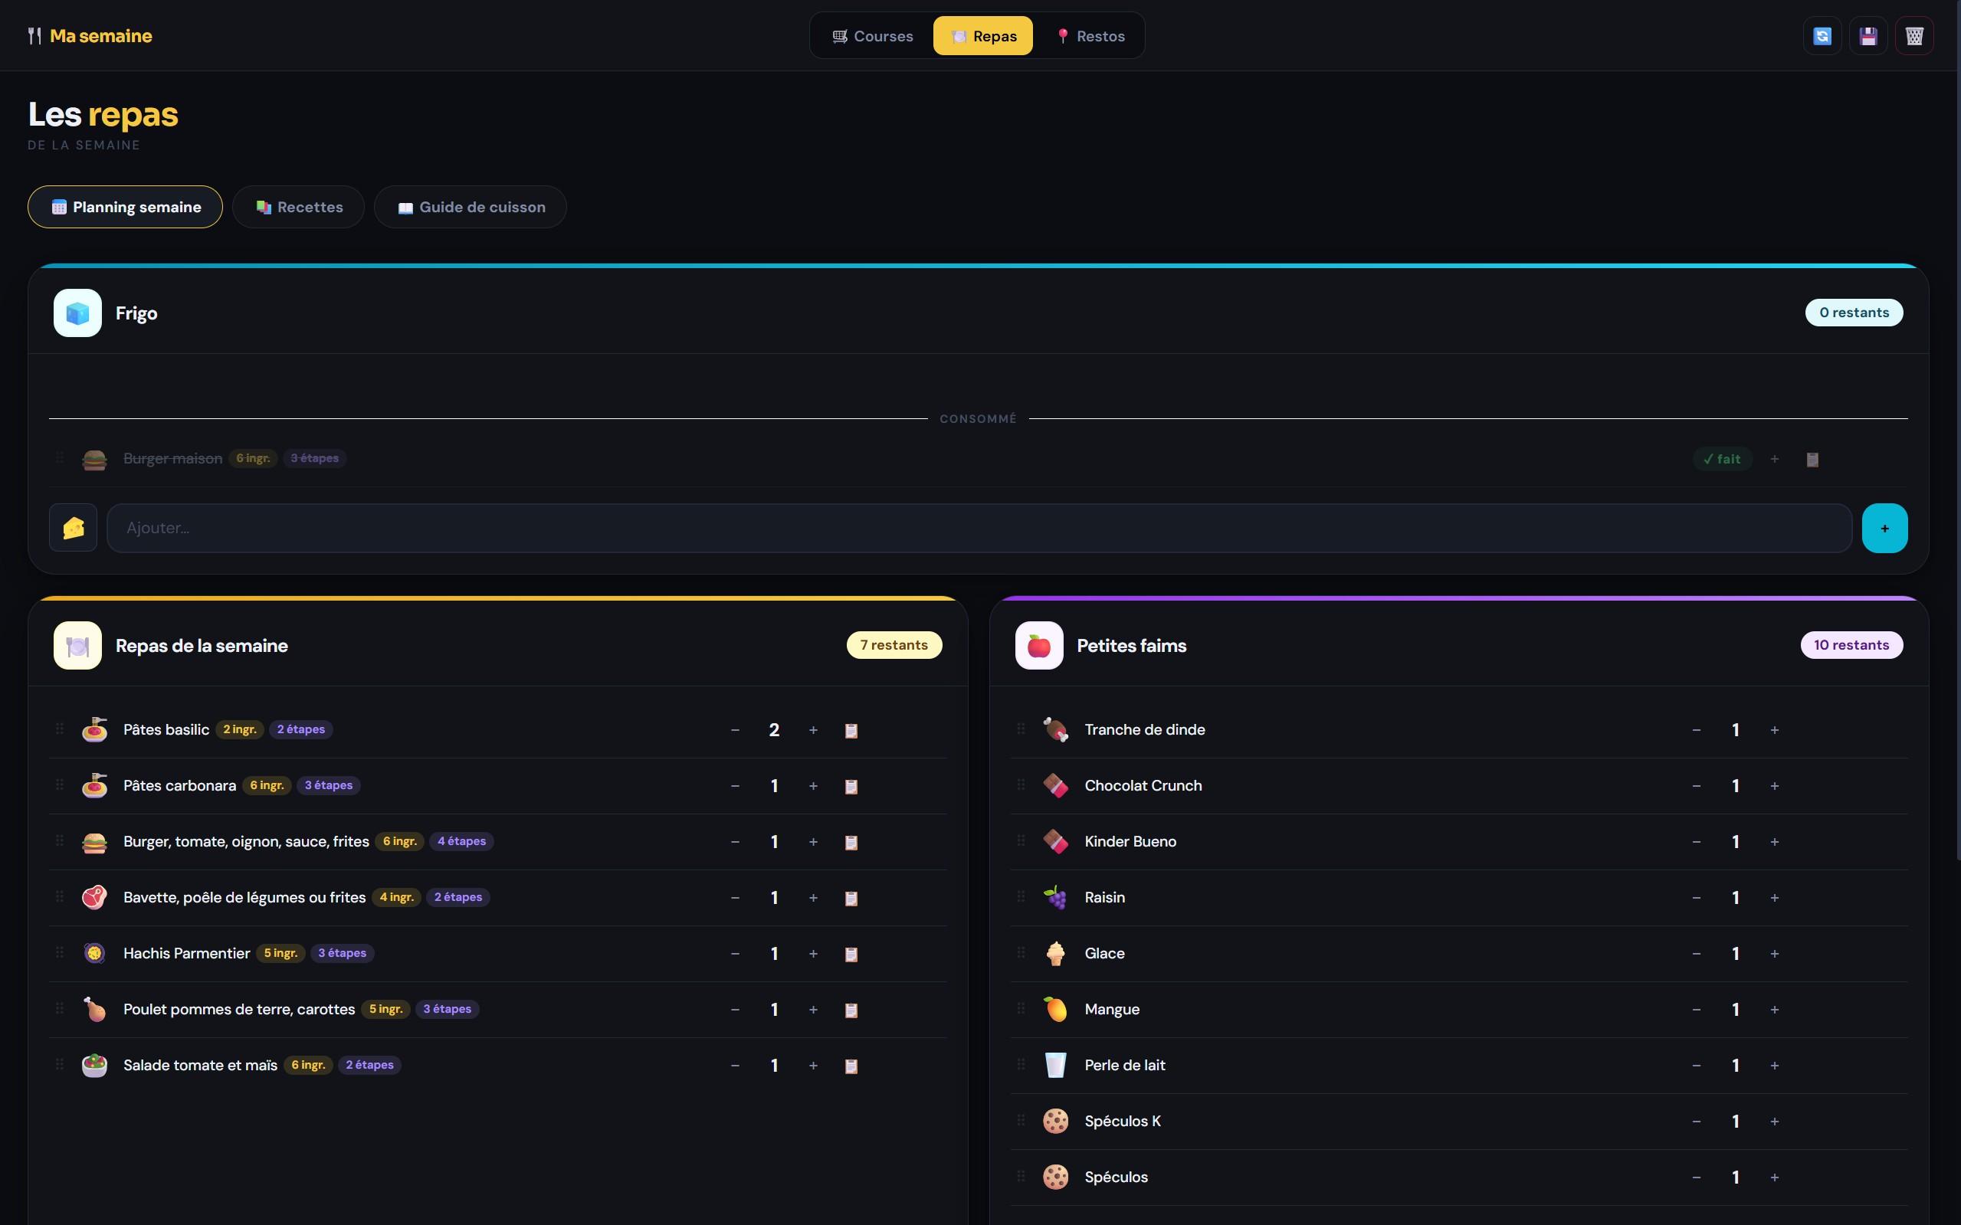
Task: Click the grapes emoji for Raisin
Action: pos(1055,898)
